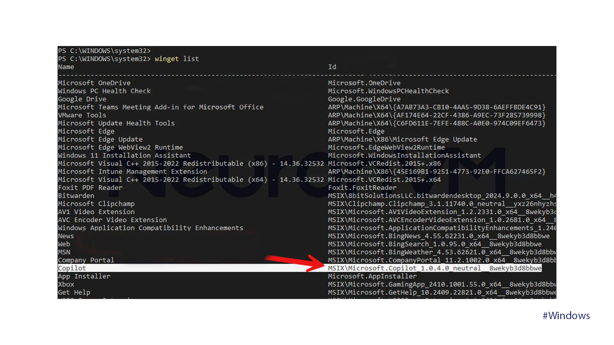Click the MSIX\Microsoft.Copilot package ID text
The height and width of the screenshot is (345, 614).
(434, 268)
